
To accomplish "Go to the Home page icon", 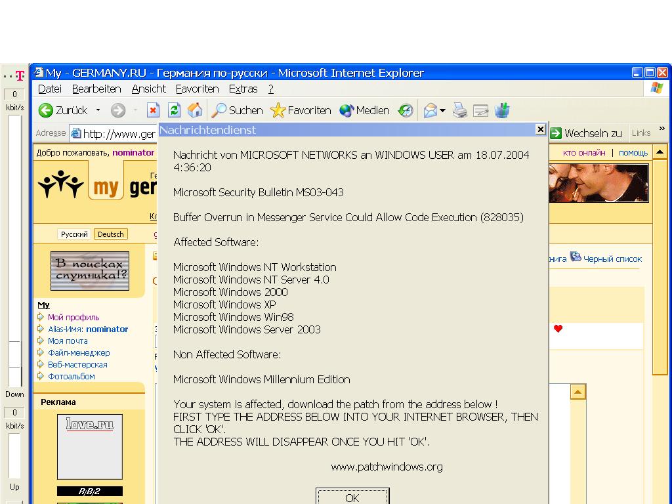I will (x=195, y=110).
